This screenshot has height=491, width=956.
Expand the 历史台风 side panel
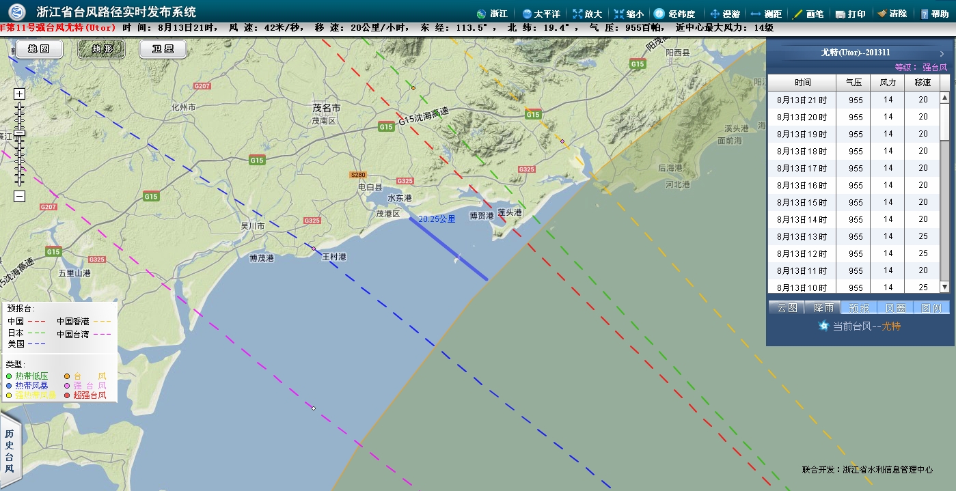pos(10,451)
